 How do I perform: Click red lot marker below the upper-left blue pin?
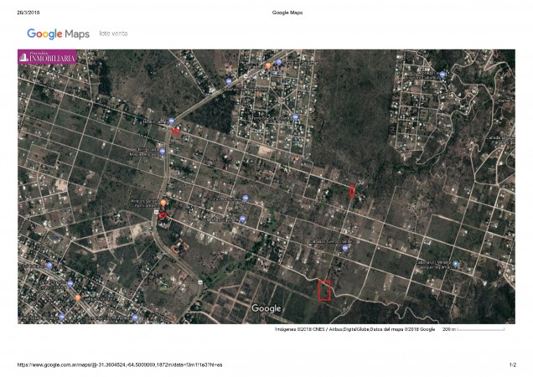click(x=176, y=131)
